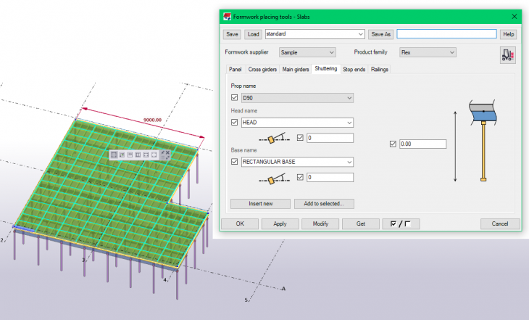The height and width of the screenshot is (320, 529).
Task: Toggle the 0.00 offset checkbox
Action: [x=393, y=144]
